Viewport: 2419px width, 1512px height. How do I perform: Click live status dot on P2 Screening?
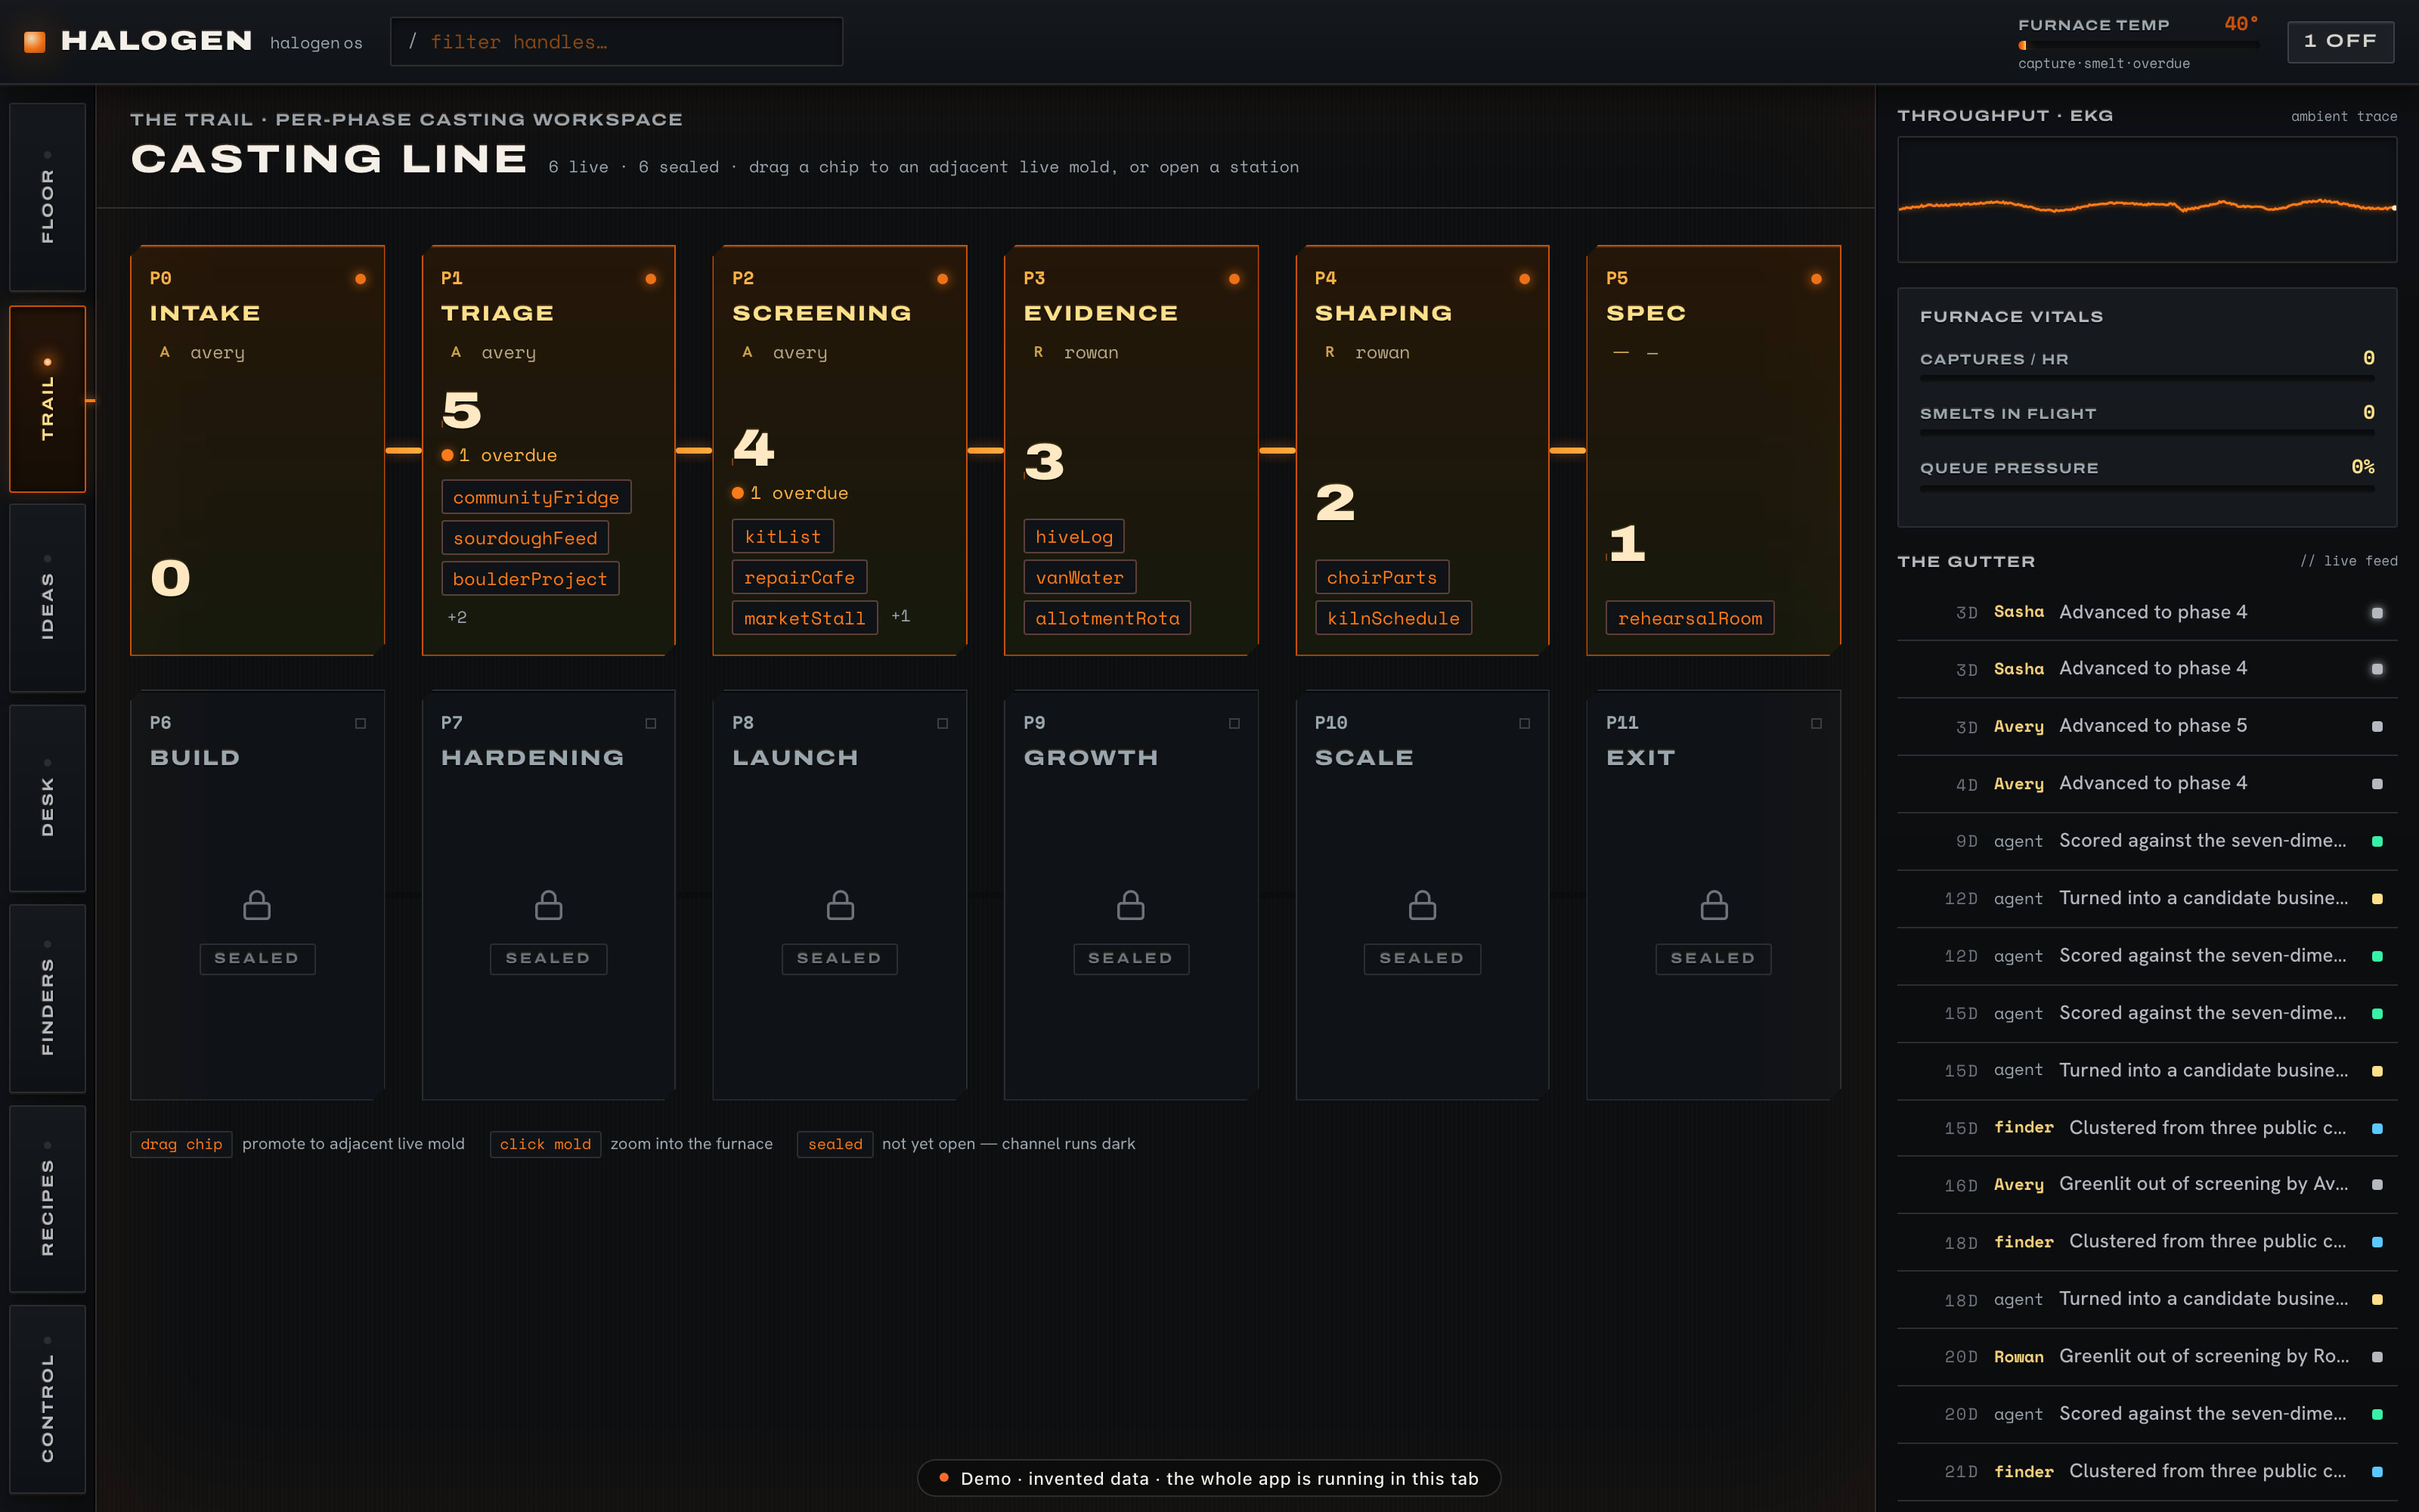click(943, 279)
